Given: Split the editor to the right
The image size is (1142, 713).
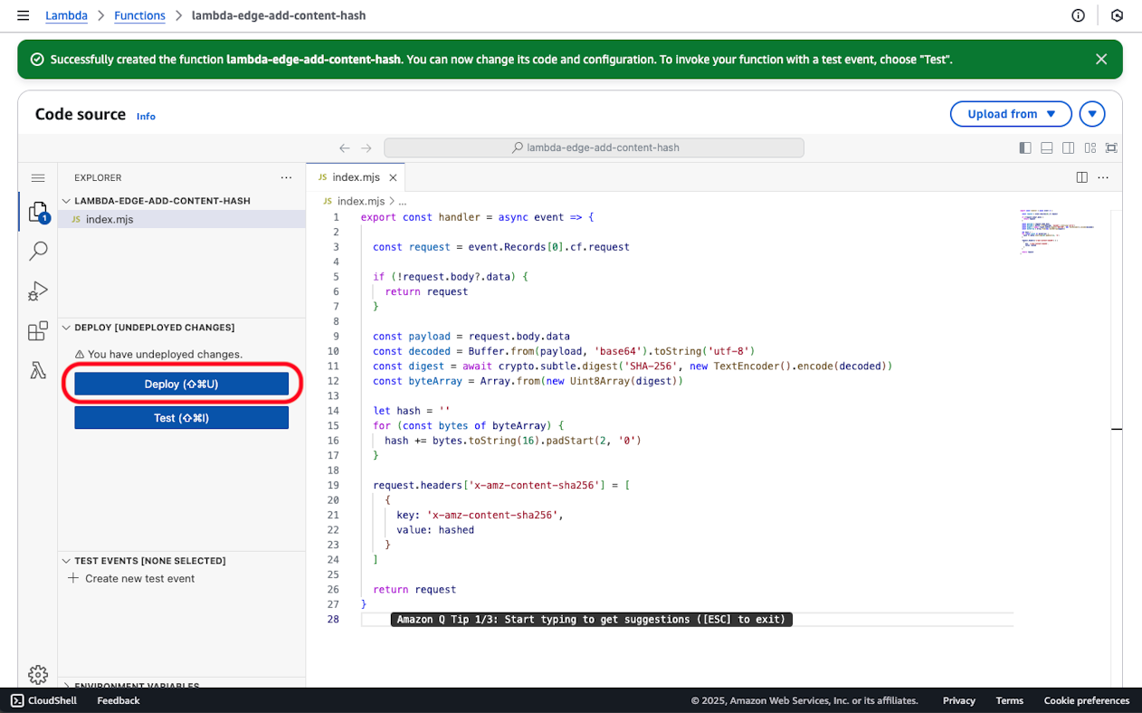Looking at the screenshot, I should (x=1081, y=177).
